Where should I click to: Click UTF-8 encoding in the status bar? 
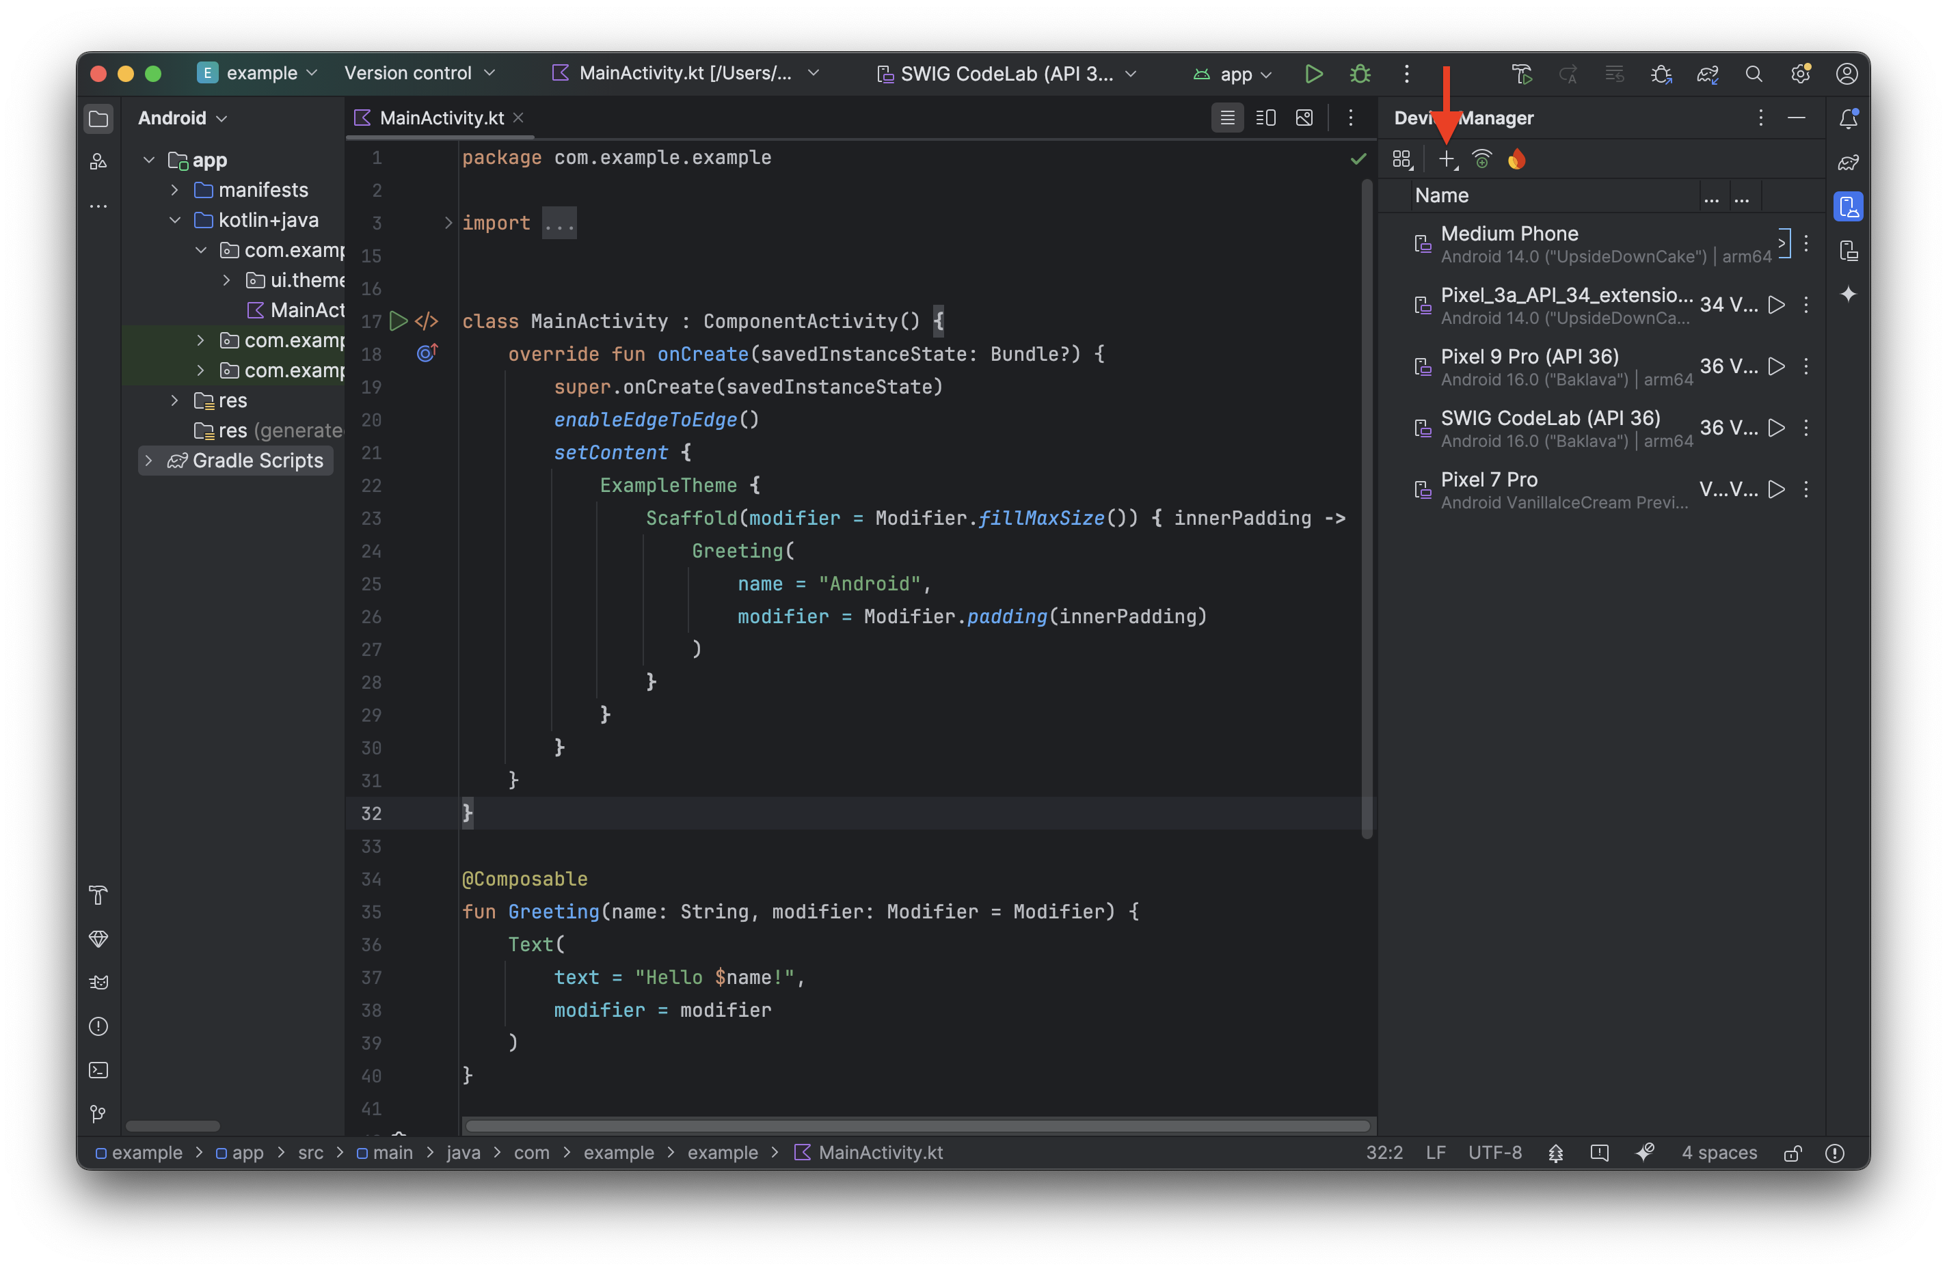[1494, 1152]
